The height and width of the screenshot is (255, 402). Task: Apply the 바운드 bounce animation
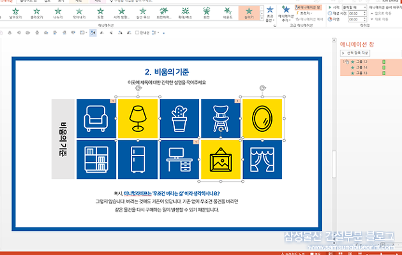pyautogui.click(x=228, y=13)
